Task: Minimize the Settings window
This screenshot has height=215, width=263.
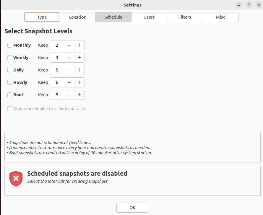Action: point(239,5)
